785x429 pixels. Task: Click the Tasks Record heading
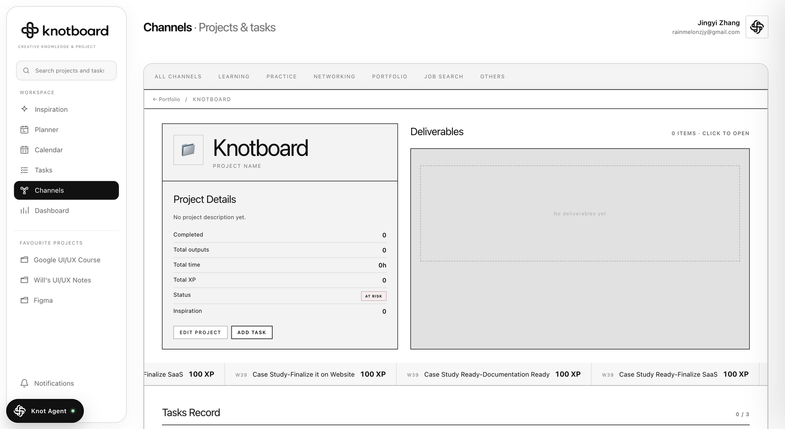click(x=191, y=412)
